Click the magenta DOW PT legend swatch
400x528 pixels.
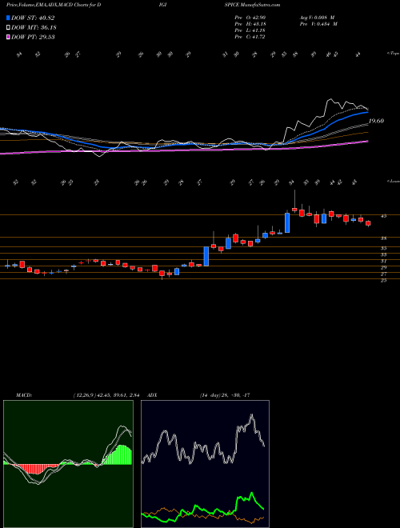pyautogui.click(x=9, y=37)
